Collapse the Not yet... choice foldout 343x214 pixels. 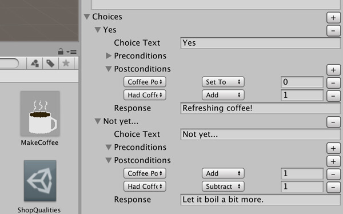point(98,121)
